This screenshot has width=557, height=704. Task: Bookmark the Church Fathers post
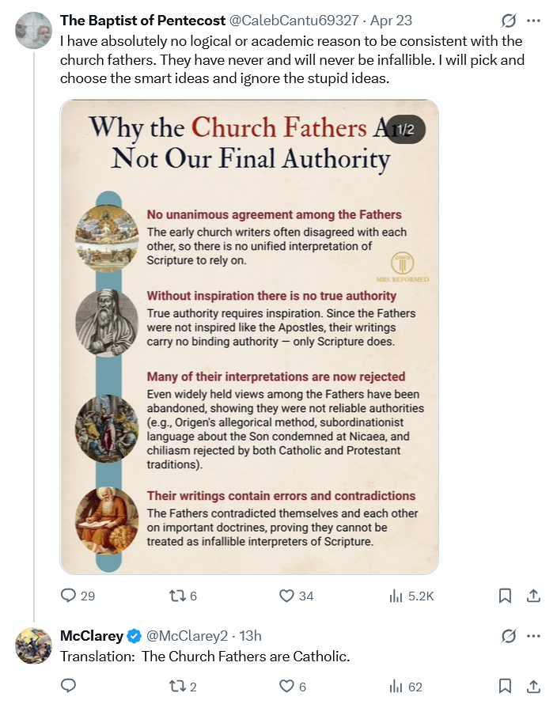coord(505,596)
